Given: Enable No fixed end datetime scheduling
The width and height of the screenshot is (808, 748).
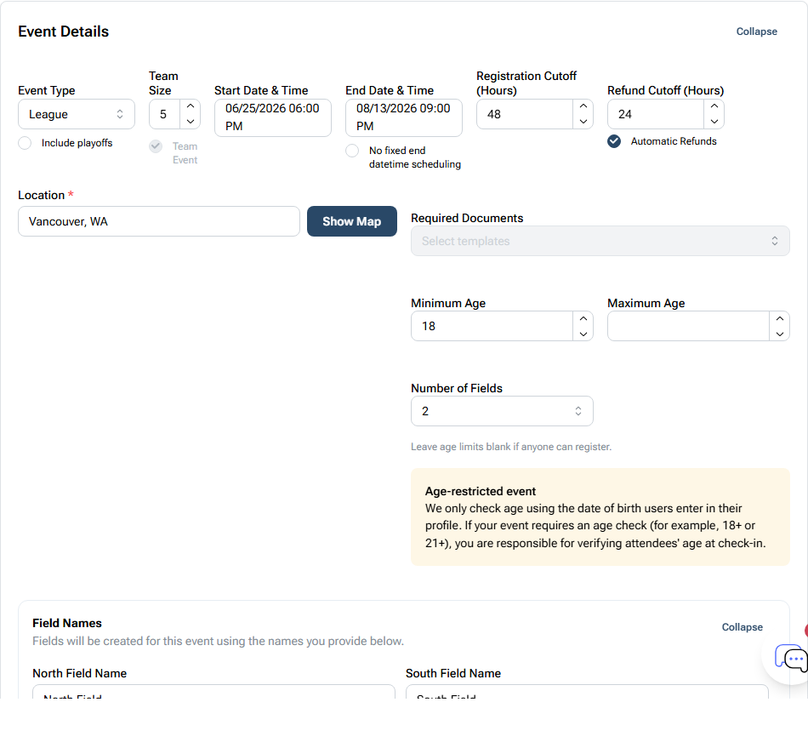Looking at the screenshot, I should [352, 151].
